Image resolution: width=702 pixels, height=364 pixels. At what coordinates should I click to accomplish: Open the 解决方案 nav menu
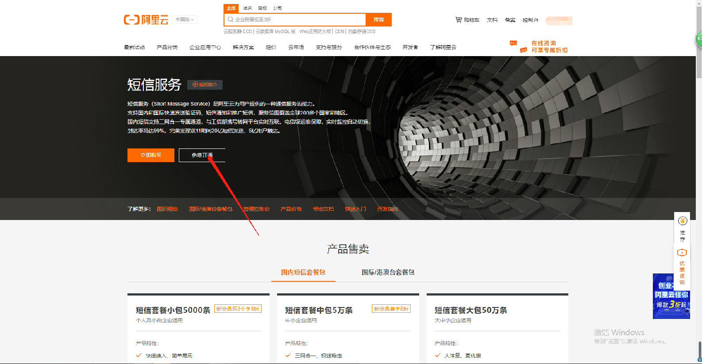243,47
